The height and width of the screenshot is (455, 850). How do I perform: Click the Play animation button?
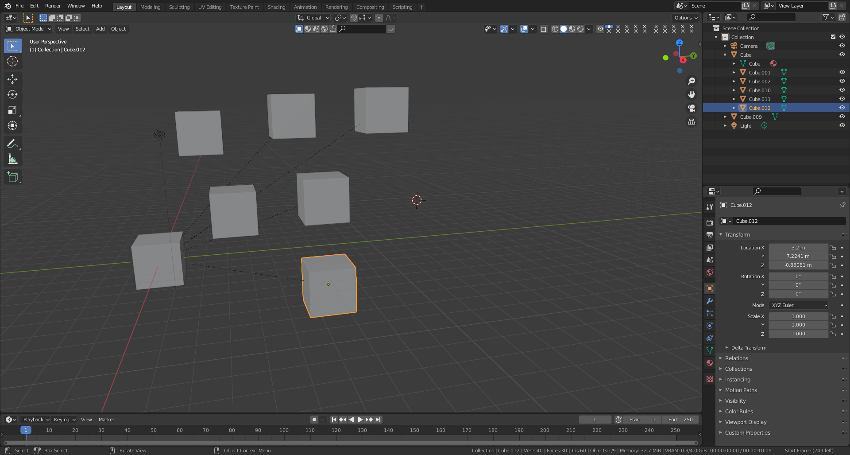coord(360,420)
